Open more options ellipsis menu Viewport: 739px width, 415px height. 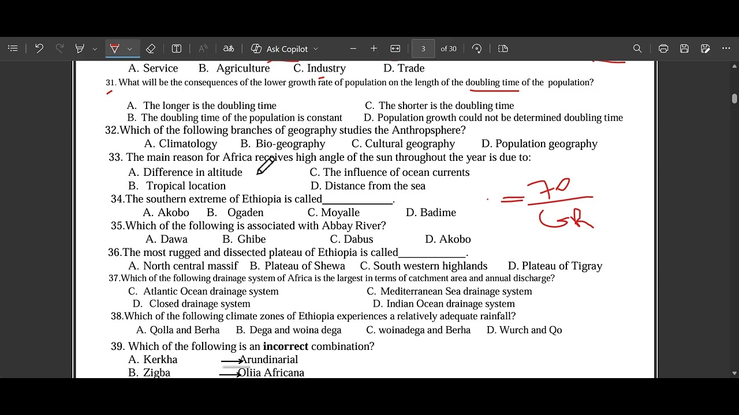click(726, 49)
